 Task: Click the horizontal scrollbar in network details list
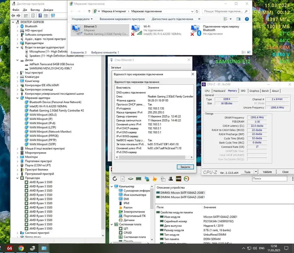(x=152, y=157)
